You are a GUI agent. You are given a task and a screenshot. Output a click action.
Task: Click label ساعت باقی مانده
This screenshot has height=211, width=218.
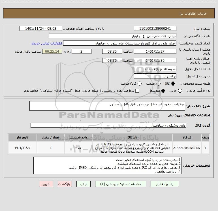coord(28,52)
